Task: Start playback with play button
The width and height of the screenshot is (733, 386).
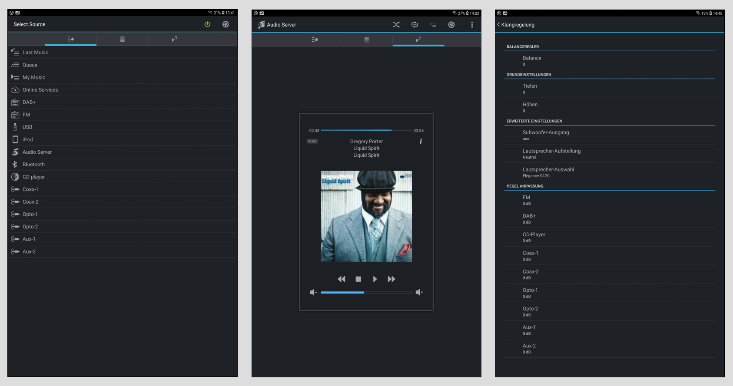Action: tap(375, 279)
